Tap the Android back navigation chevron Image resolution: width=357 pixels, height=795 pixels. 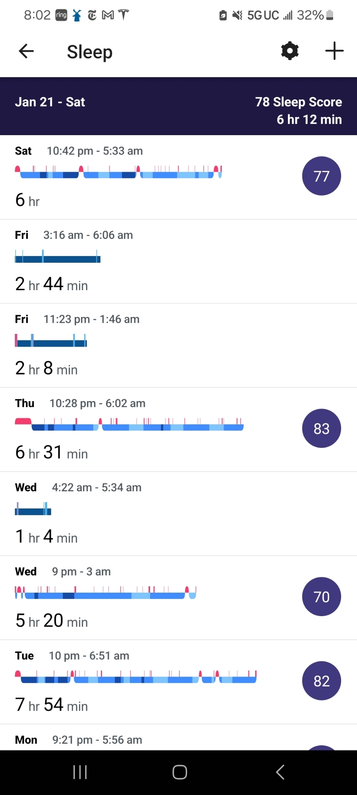[x=280, y=772]
